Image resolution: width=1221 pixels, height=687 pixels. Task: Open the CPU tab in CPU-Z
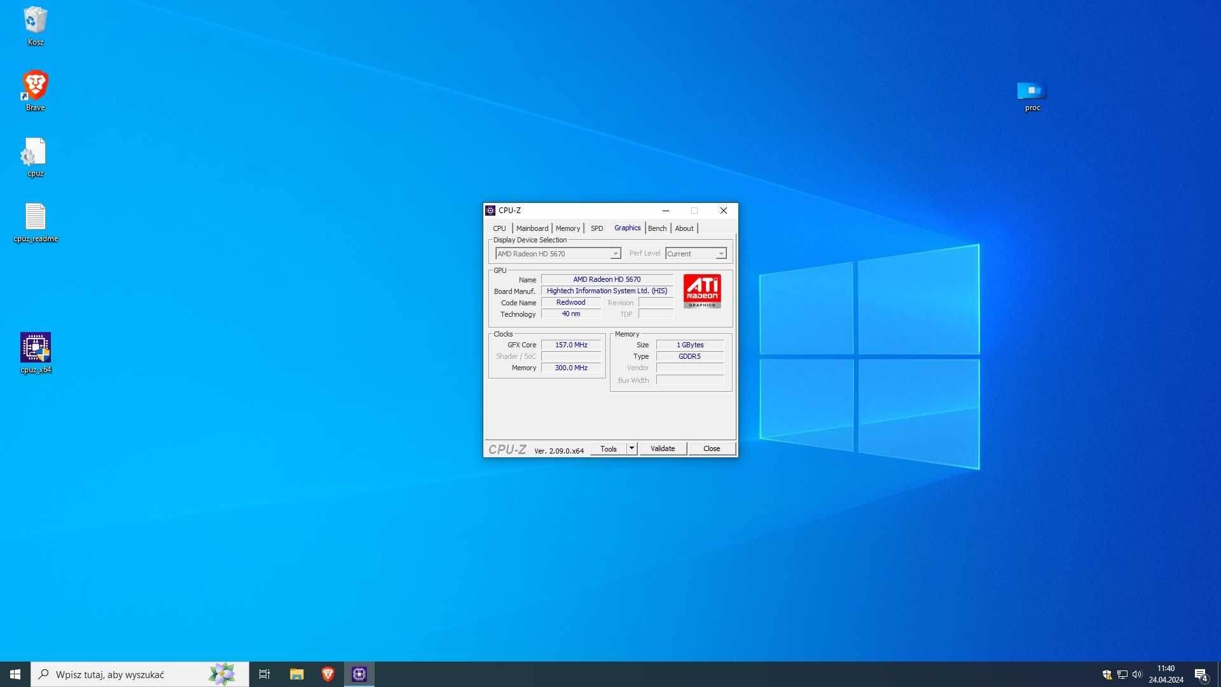(499, 227)
